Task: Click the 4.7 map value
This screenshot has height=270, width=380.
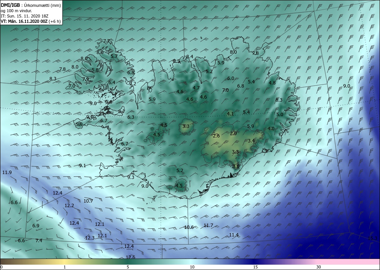Action: click(x=196, y=88)
